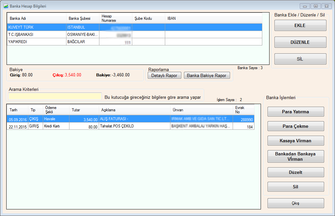Sort by Evrak No column header
The image size is (335, 216).
[x=244, y=110]
